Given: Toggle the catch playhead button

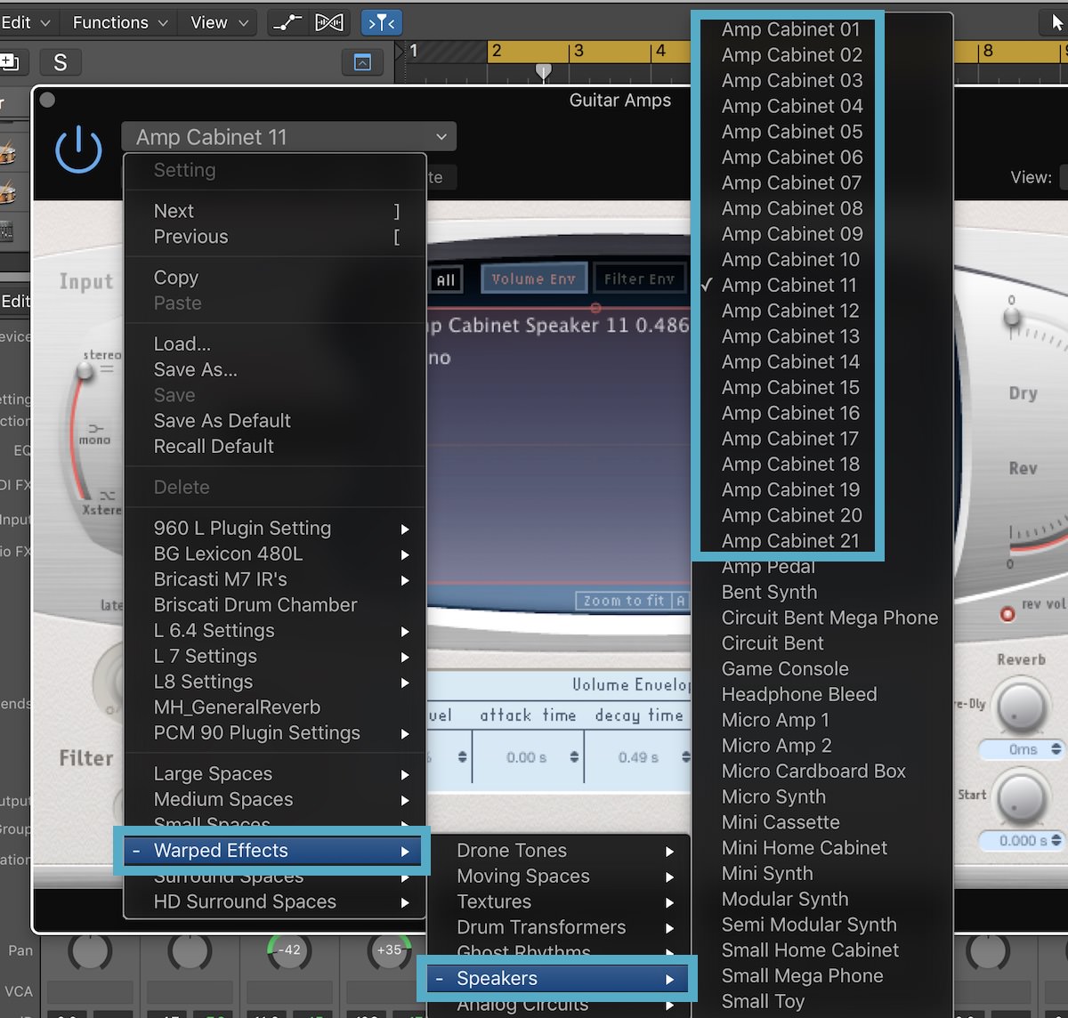Looking at the screenshot, I should [381, 22].
